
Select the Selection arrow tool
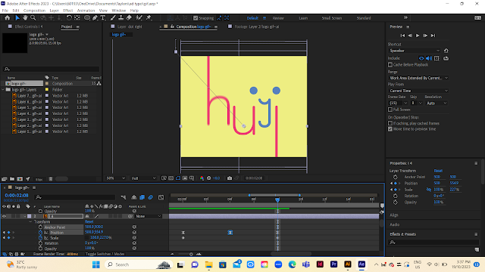click(x=17, y=18)
